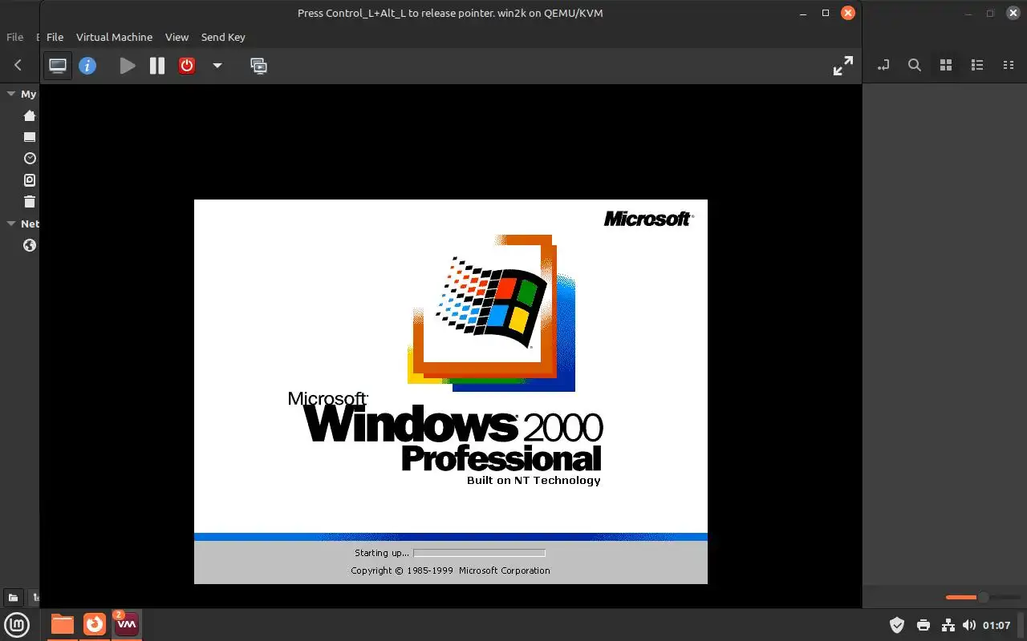The width and height of the screenshot is (1027, 641).
Task: Show tree view in file manager sidebar
Action: [35, 597]
